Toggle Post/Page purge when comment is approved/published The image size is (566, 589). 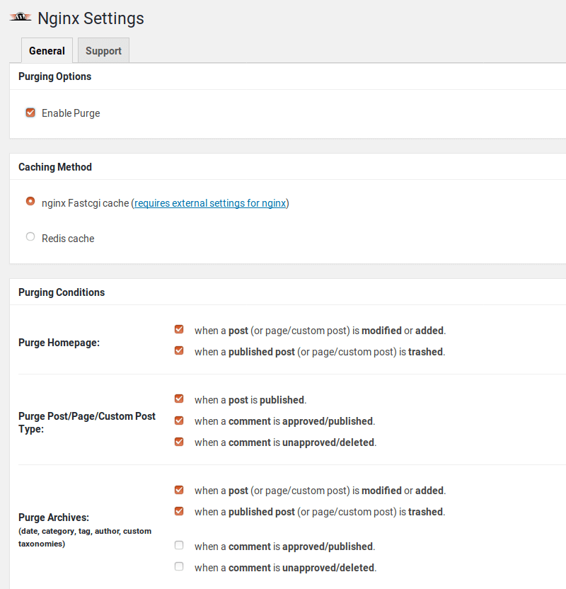(x=179, y=420)
